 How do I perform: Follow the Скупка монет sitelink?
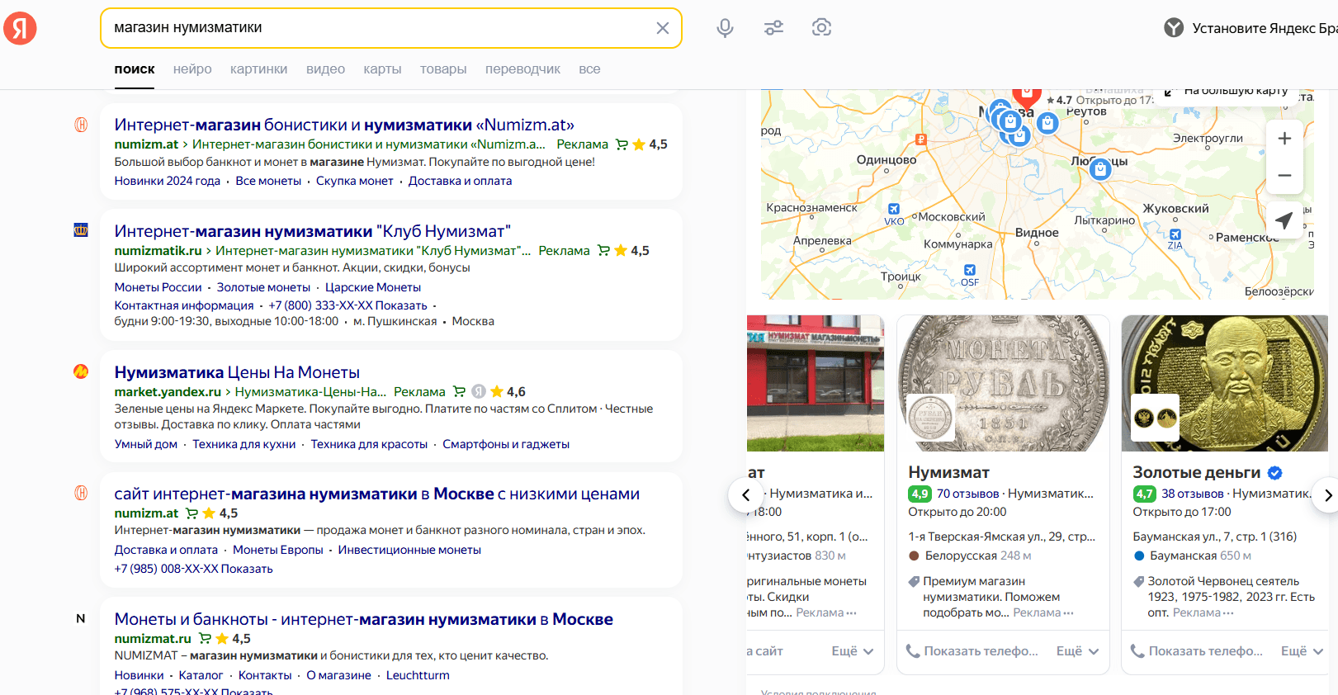pos(355,181)
